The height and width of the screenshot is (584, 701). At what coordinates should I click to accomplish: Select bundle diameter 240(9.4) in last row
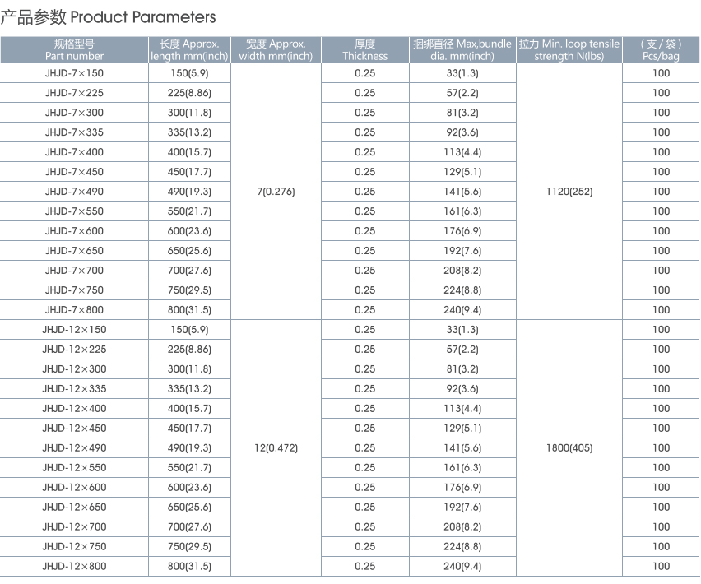click(462, 567)
